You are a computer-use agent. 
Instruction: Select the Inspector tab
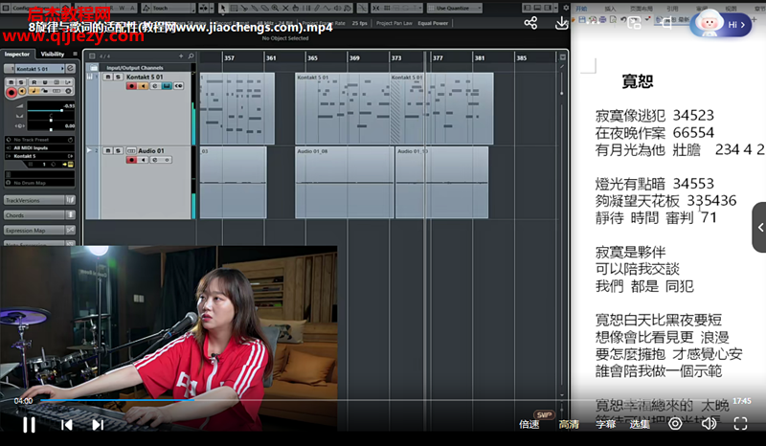pyautogui.click(x=17, y=55)
